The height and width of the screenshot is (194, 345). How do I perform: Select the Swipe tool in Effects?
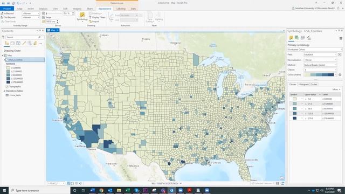pyautogui.click(x=47, y=17)
